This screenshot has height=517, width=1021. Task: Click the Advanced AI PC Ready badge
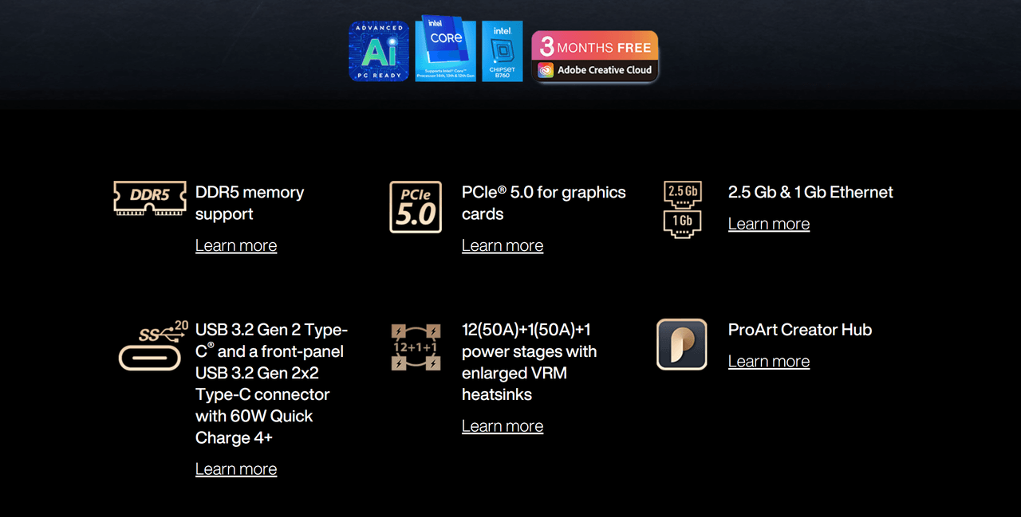tap(379, 51)
